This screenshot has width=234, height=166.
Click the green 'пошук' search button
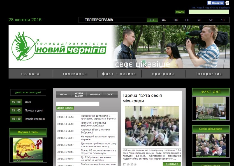coord(180,12)
